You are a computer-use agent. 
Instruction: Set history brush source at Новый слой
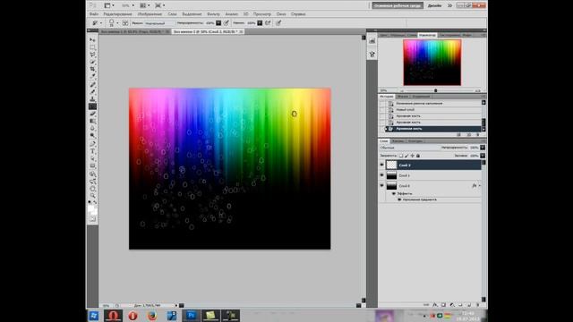pyautogui.click(x=383, y=109)
